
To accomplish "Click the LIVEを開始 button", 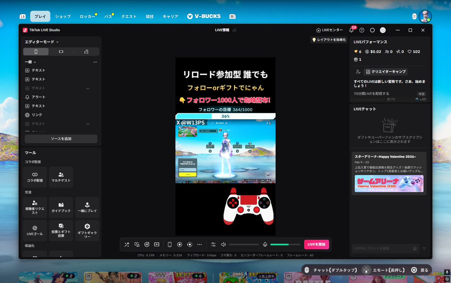I will click(x=316, y=245).
